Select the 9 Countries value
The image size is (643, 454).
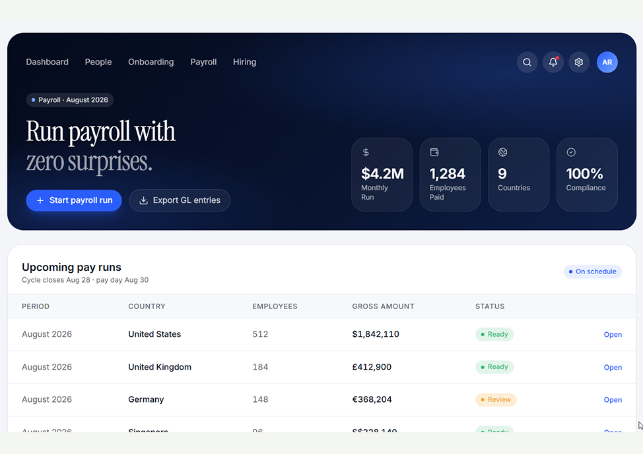pyautogui.click(x=502, y=174)
